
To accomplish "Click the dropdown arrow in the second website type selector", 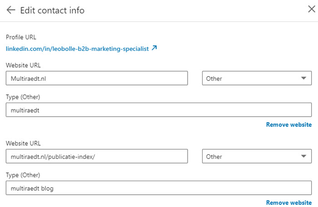I will [x=303, y=156].
